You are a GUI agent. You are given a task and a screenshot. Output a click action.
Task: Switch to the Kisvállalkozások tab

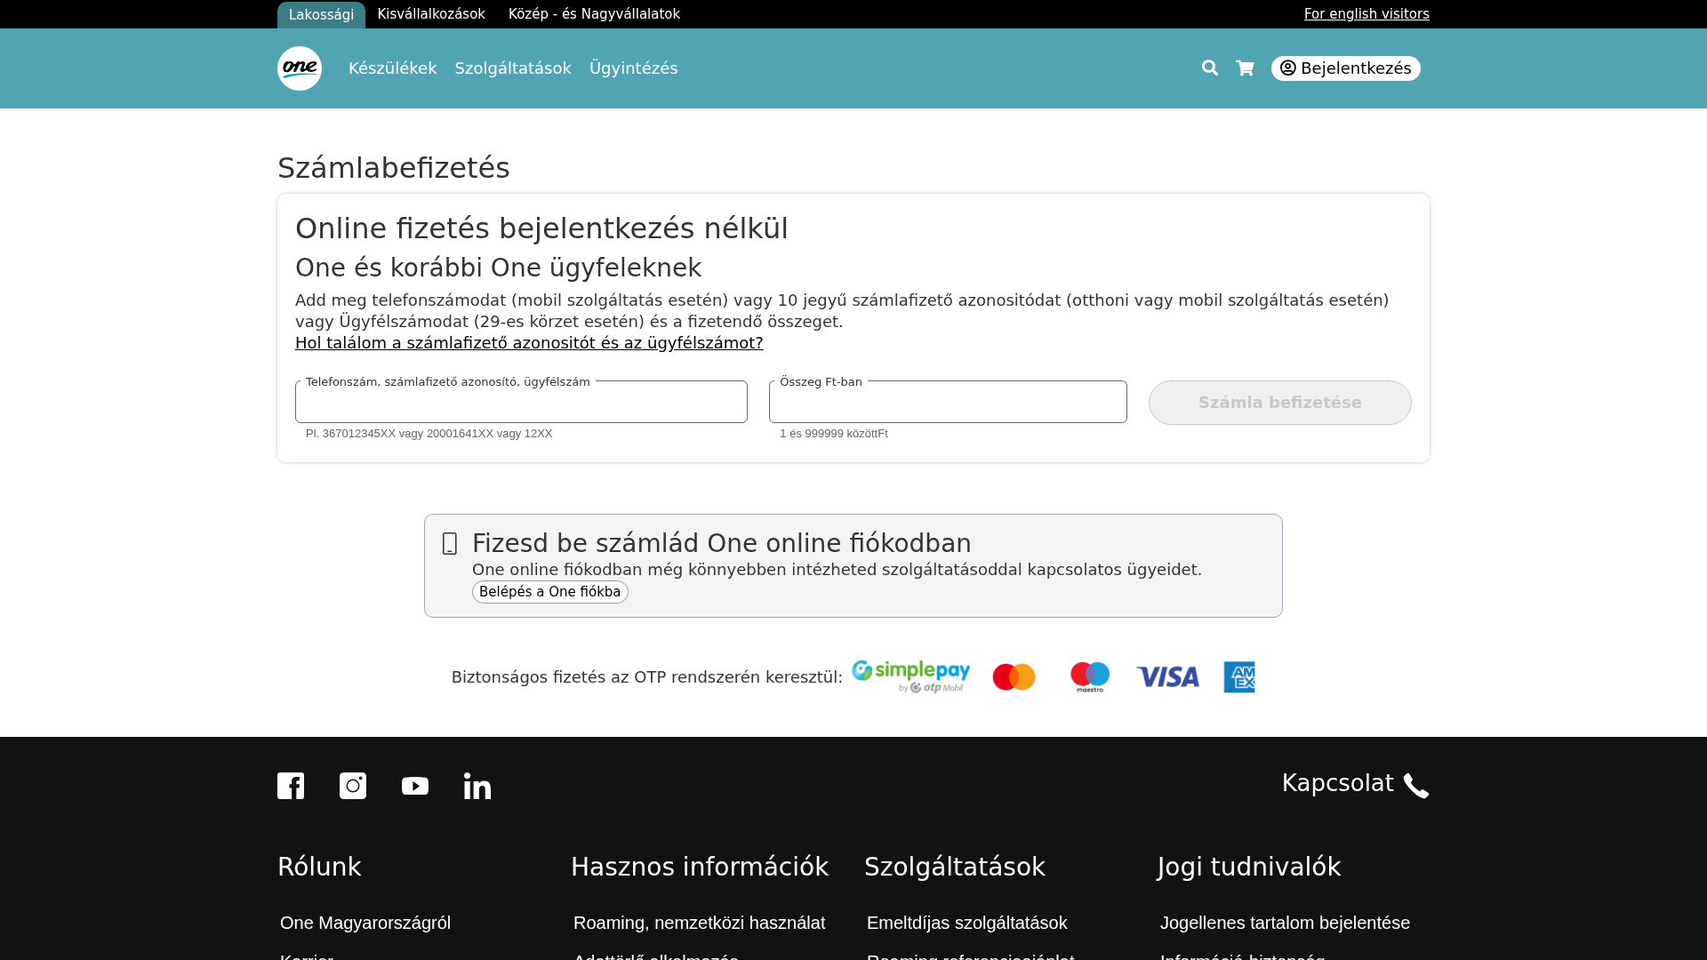tap(431, 13)
